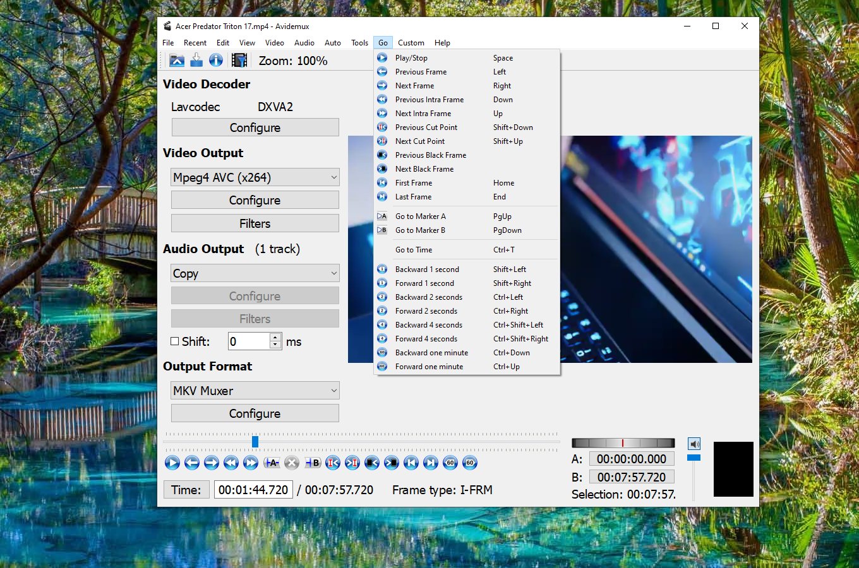Open the MKV Muxer output format dropdown
This screenshot has width=859, height=568.
(255, 391)
